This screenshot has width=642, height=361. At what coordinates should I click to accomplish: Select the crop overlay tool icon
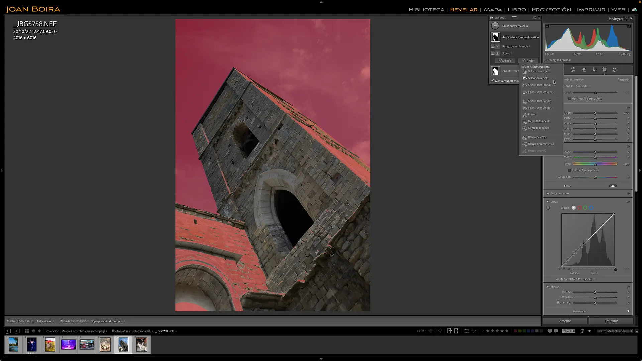(573, 70)
